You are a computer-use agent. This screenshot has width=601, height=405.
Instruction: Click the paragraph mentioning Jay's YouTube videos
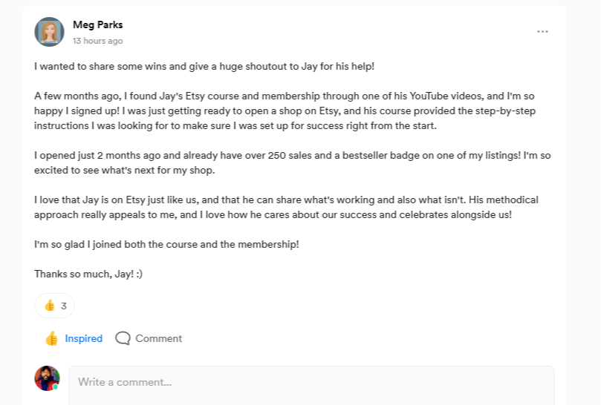(285, 111)
